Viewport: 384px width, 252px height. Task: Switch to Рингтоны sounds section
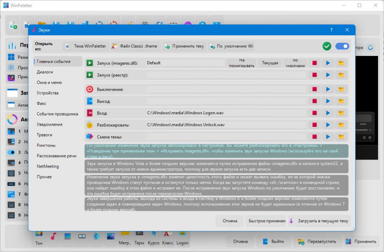46,145
